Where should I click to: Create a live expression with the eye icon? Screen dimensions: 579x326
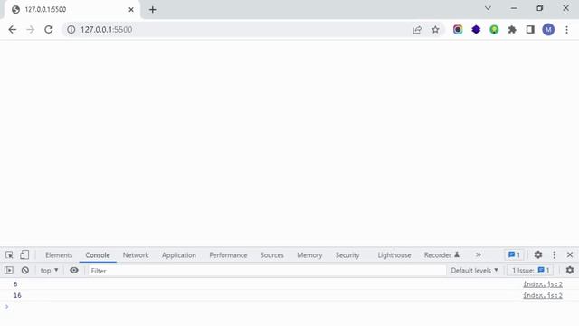[x=74, y=270]
